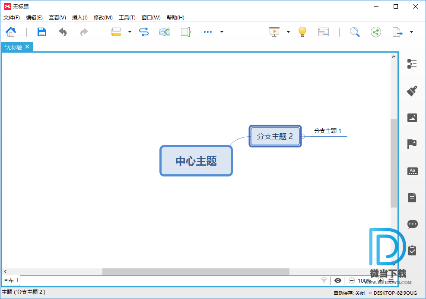Switch to the 画布 1 sheet tab
This screenshot has width=426, height=299.
point(11,280)
